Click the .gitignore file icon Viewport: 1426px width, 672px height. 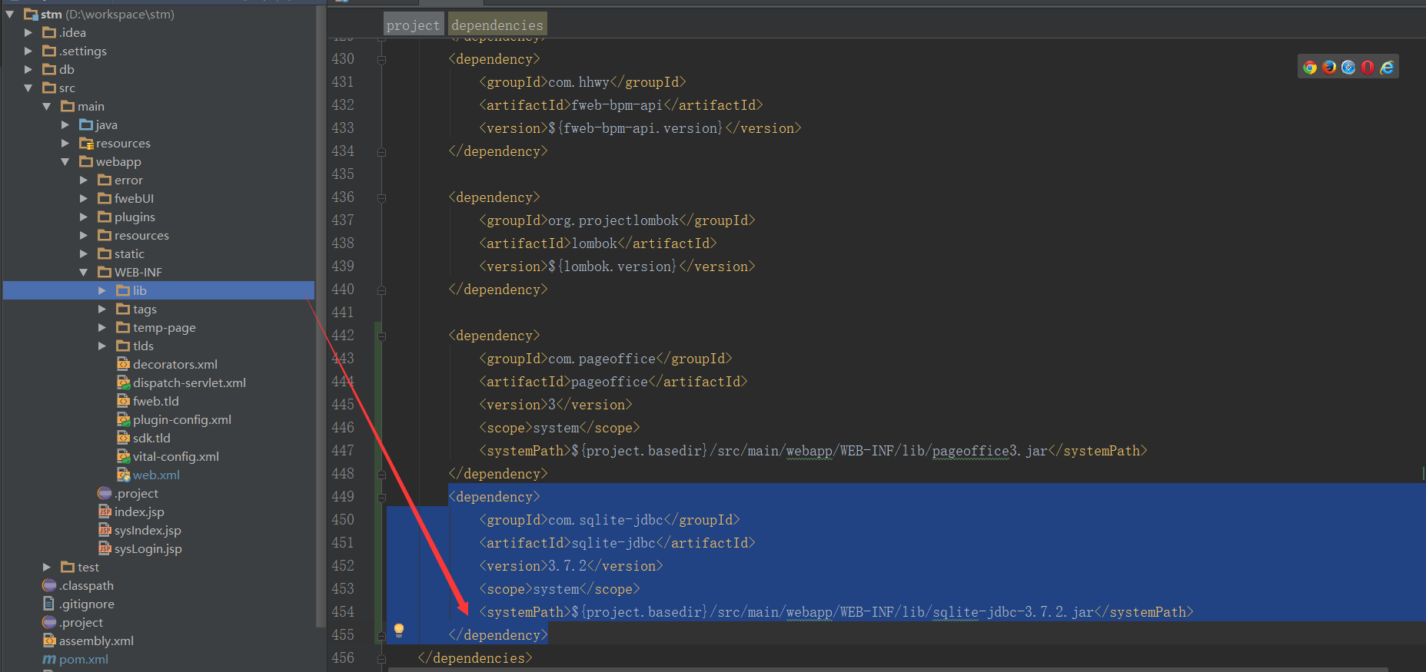49,604
